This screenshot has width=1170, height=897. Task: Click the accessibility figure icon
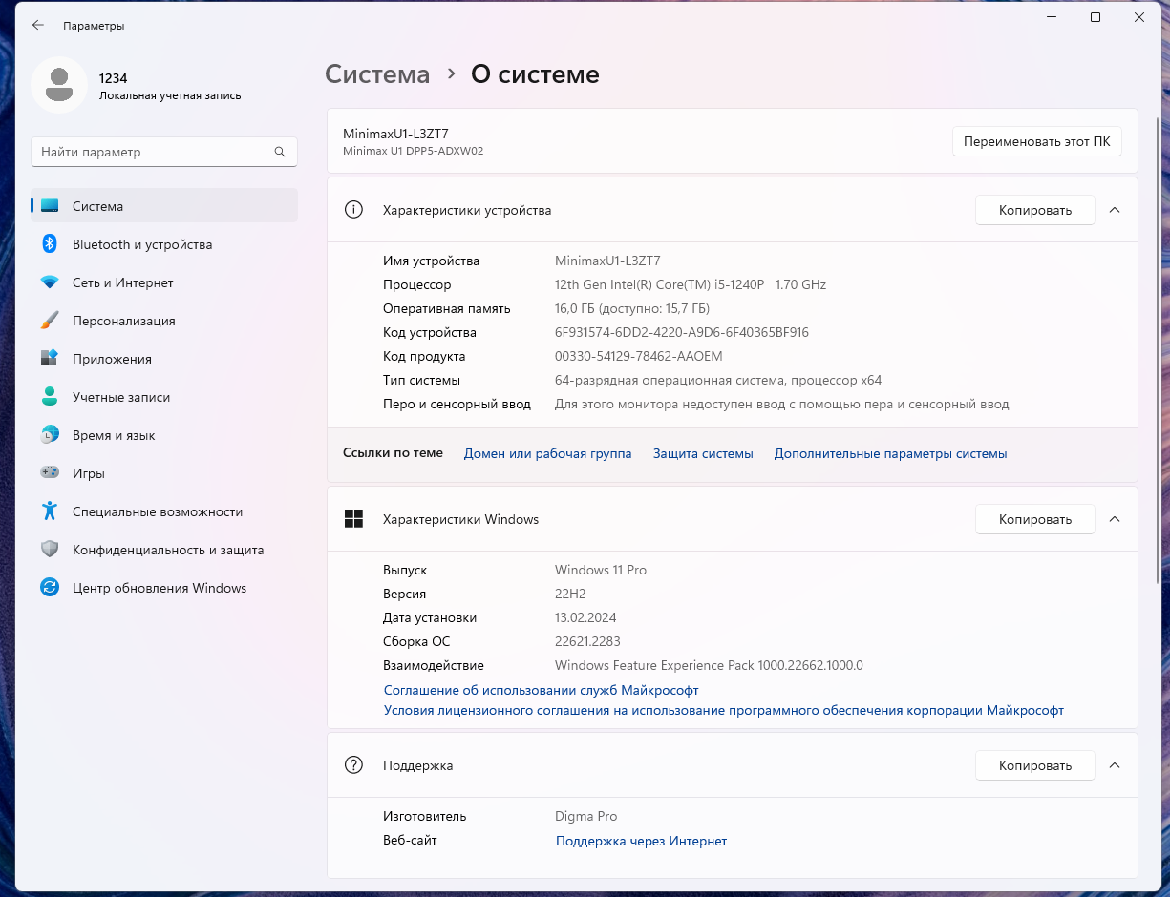pos(50,511)
